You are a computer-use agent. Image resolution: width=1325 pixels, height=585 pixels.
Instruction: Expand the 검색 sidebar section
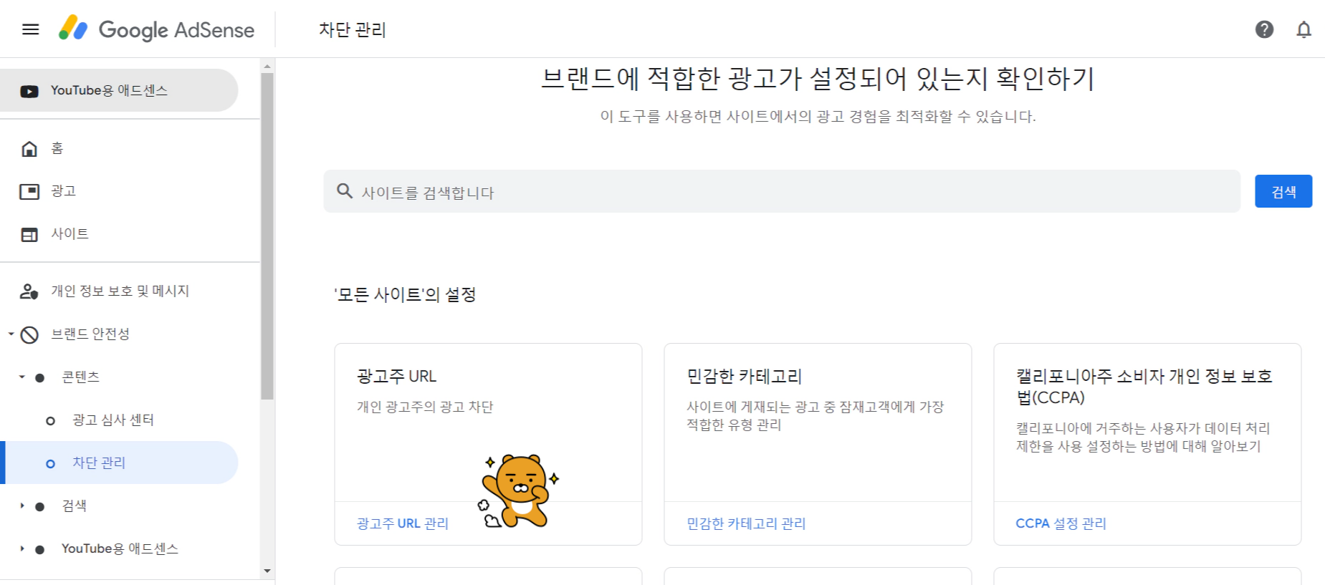point(21,505)
